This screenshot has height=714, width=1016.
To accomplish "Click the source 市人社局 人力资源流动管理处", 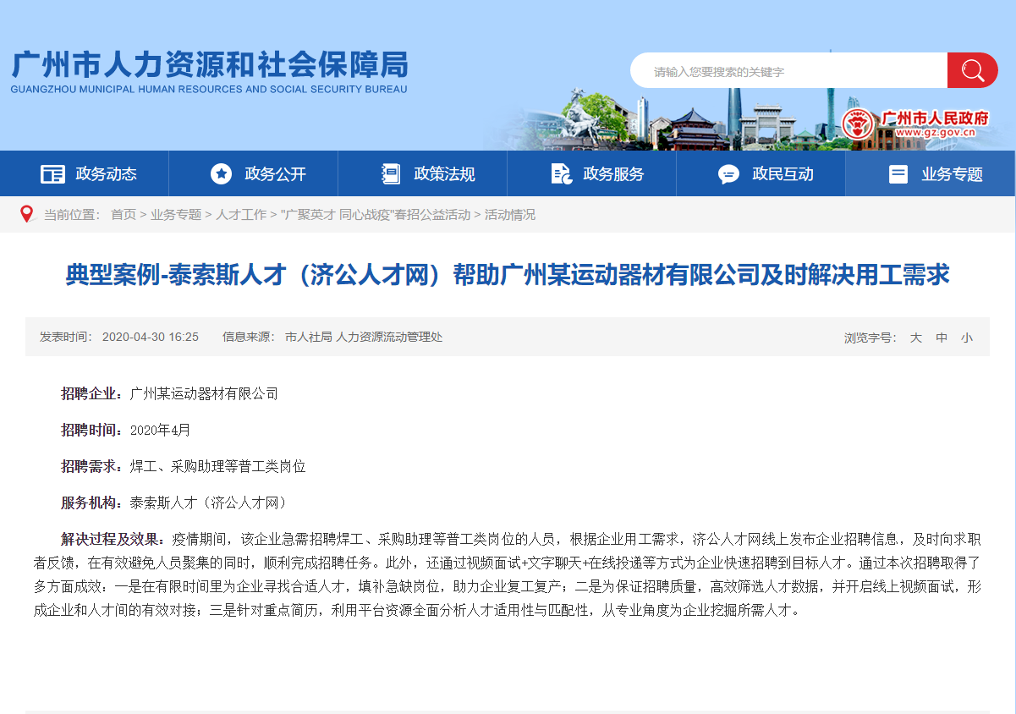I will [x=364, y=338].
